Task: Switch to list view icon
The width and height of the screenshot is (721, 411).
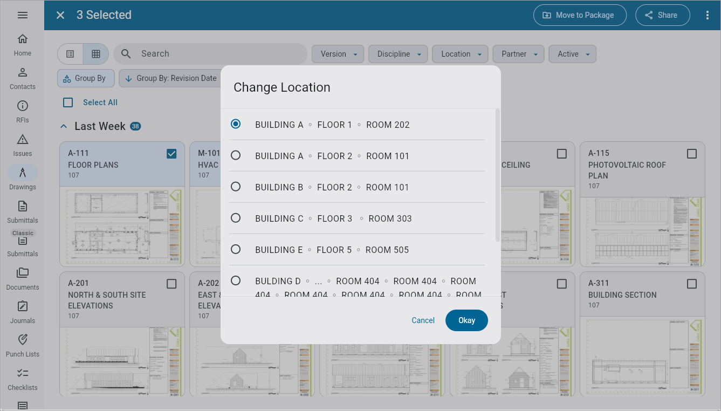Action: pos(70,54)
